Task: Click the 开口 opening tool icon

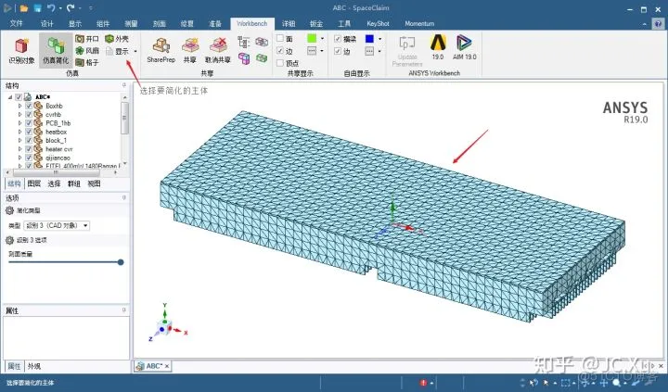Action: point(80,39)
